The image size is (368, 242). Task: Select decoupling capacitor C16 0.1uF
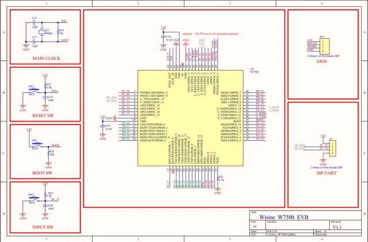[163, 37]
